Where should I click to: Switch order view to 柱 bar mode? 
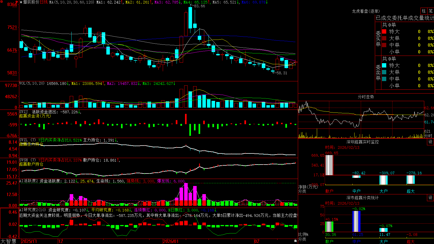pyautogui.click(x=424, y=11)
